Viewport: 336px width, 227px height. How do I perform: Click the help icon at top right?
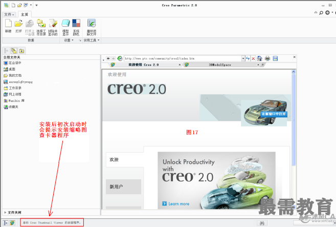[327, 13]
